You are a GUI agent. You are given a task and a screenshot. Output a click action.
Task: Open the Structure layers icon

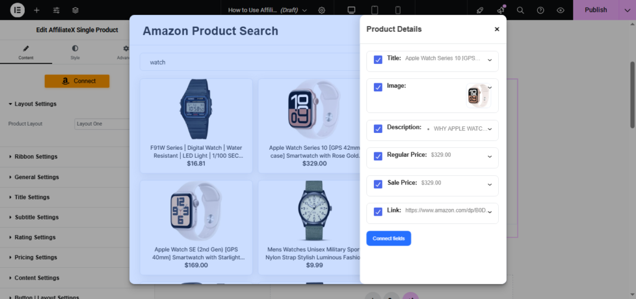coord(75,10)
